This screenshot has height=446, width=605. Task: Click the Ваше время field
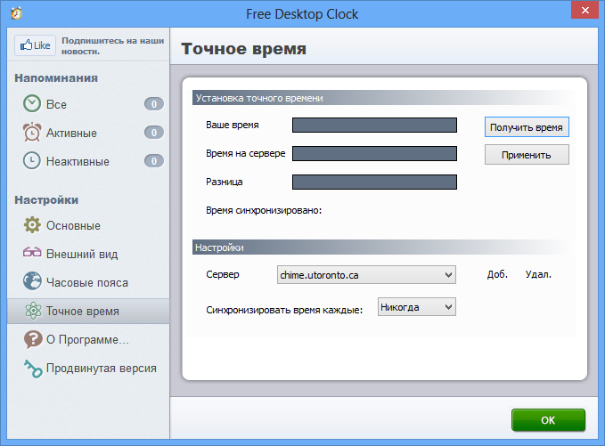coord(374,125)
